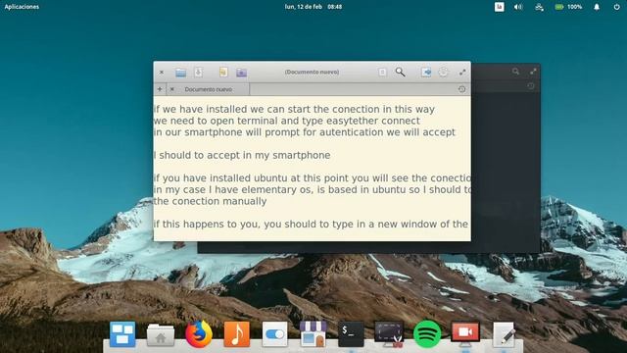
Task: Click the line starting 'If this happens to you'
Action: click(x=311, y=225)
